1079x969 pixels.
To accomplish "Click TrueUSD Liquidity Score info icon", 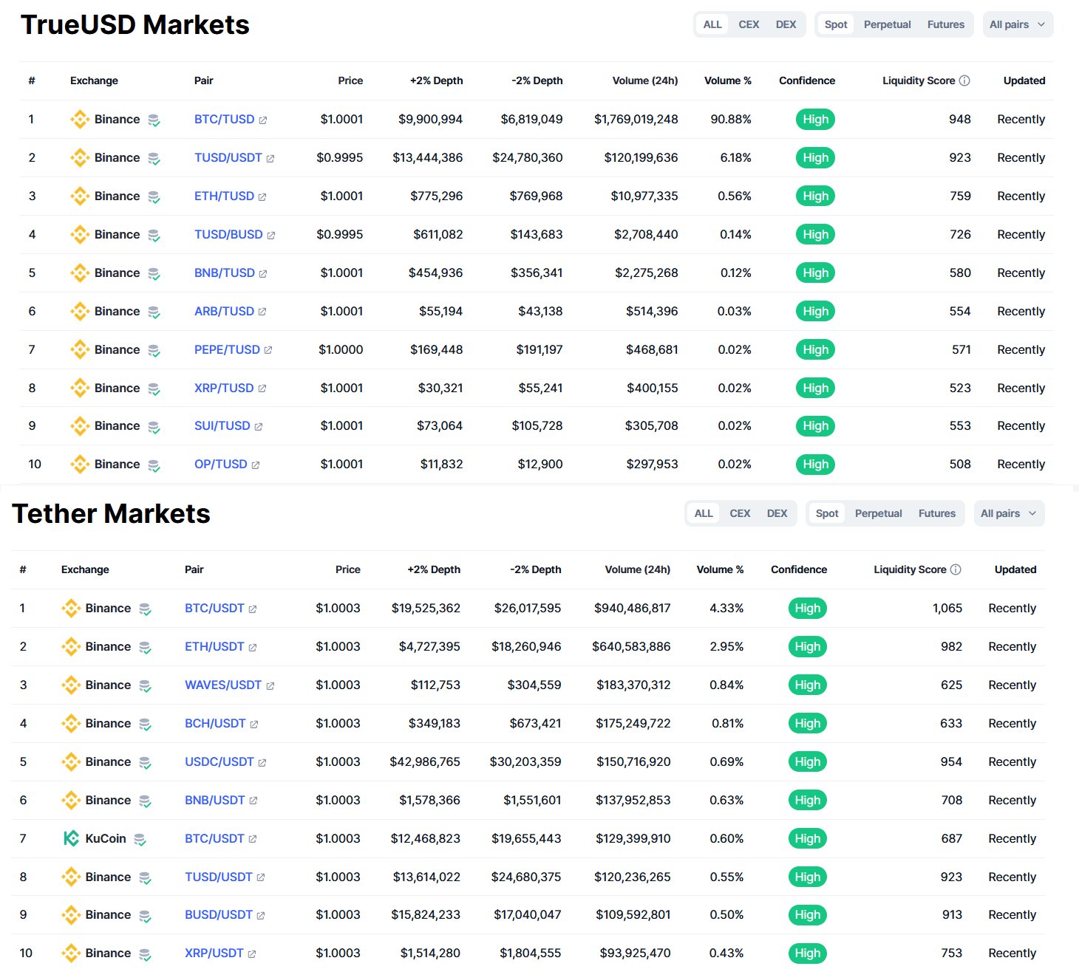I will [964, 81].
